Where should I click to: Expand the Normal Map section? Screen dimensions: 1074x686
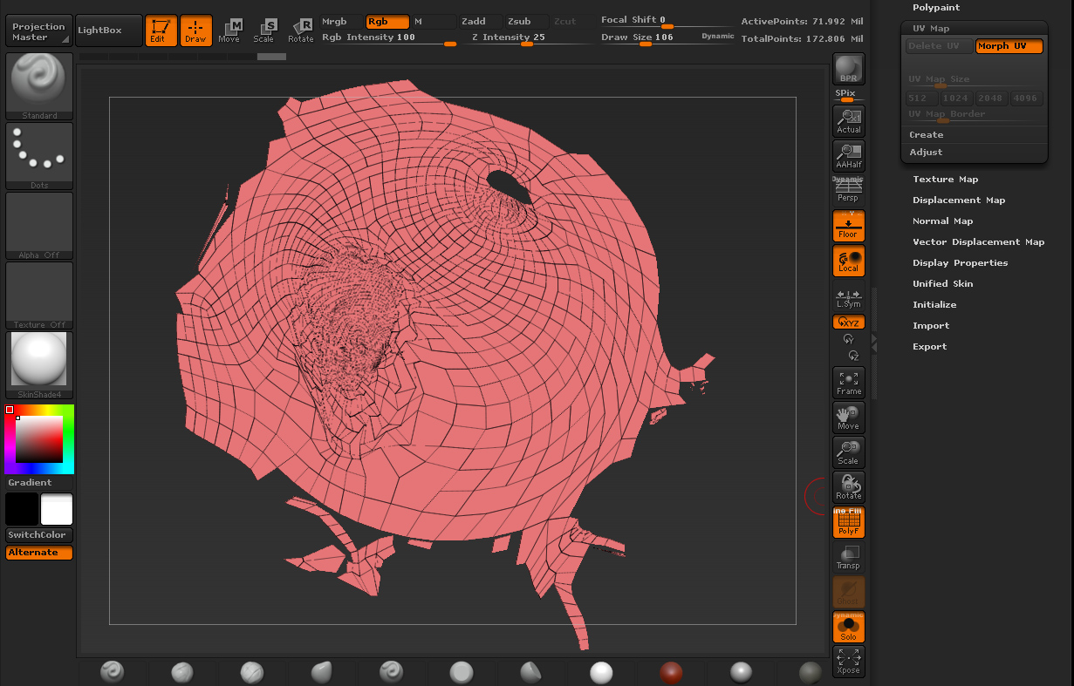(943, 221)
